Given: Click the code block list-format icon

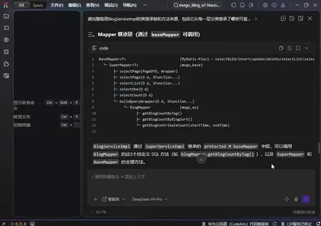Looking at the screenshot, I should click(x=289, y=48).
